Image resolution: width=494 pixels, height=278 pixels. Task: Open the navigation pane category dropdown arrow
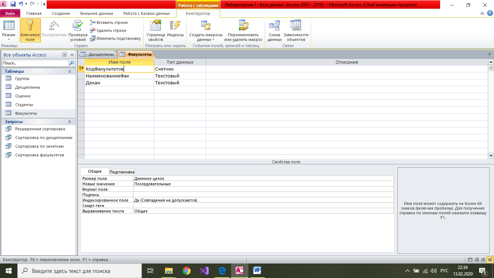pyautogui.click(x=64, y=55)
